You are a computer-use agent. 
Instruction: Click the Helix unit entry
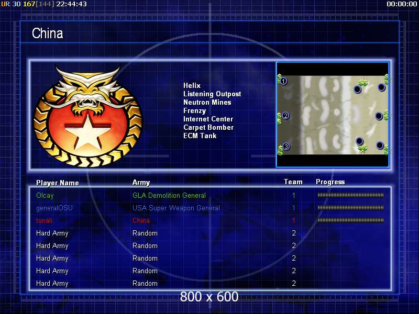click(x=192, y=85)
